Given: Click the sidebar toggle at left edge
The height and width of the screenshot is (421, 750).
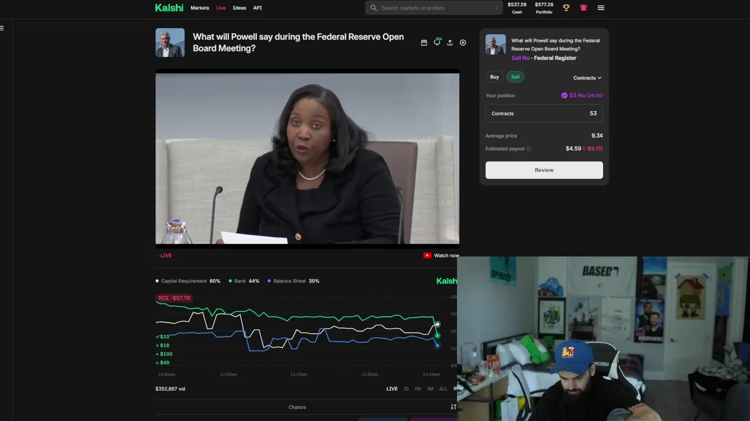Looking at the screenshot, I should tap(2, 27).
